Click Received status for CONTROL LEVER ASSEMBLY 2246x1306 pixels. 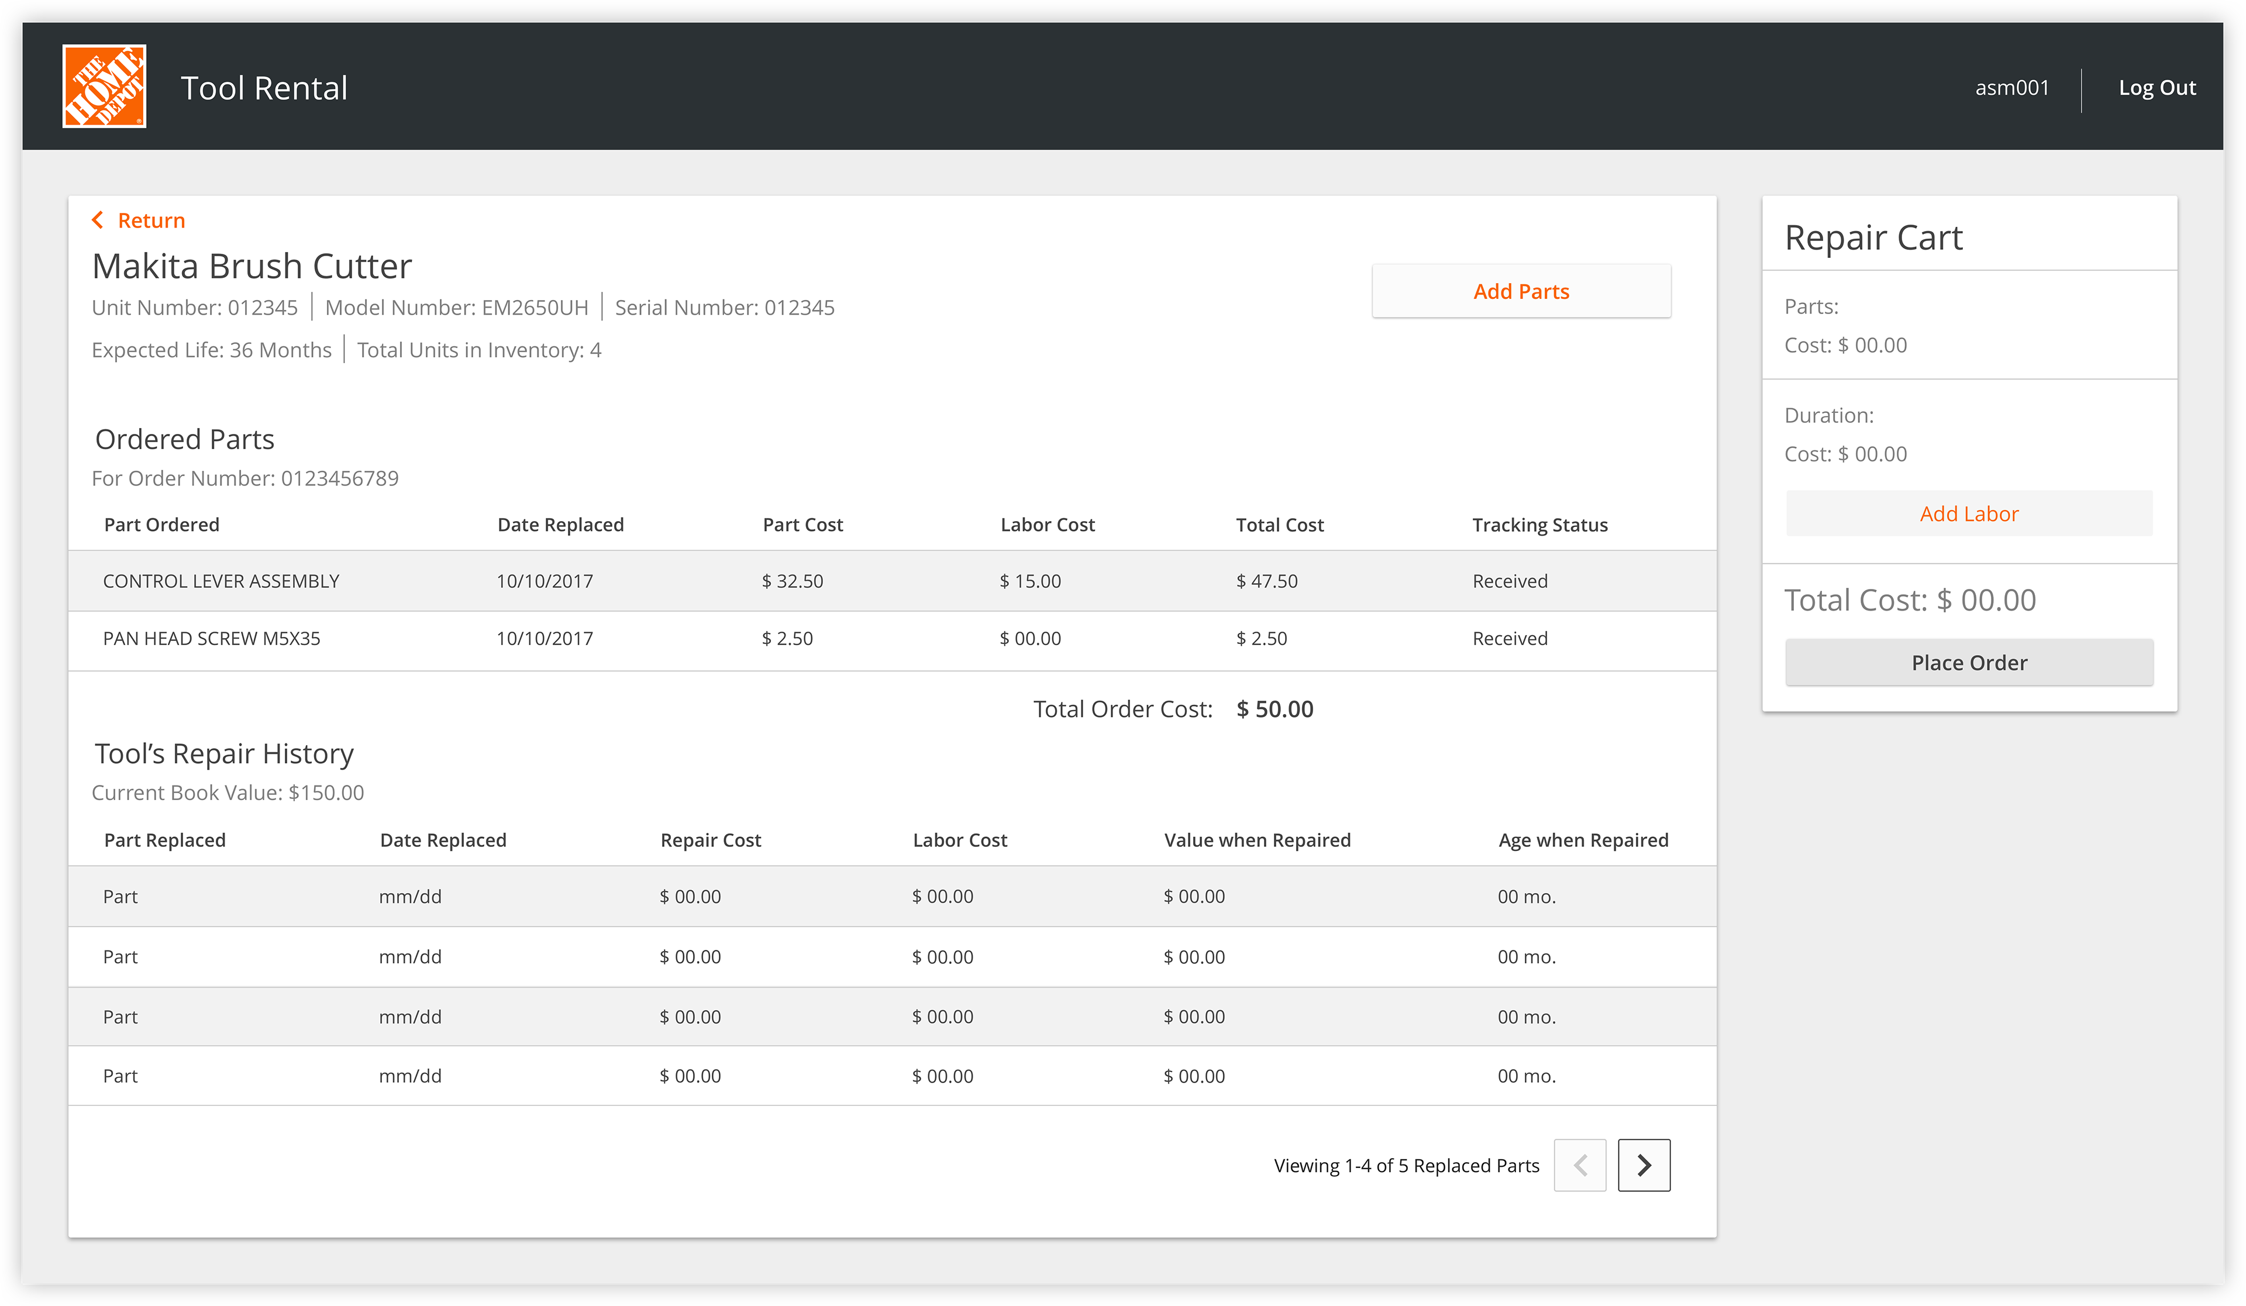[1510, 581]
